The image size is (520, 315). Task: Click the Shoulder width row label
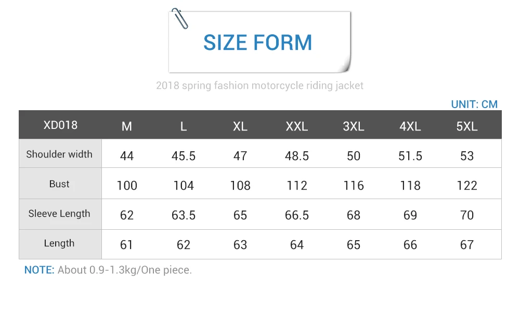click(x=59, y=154)
